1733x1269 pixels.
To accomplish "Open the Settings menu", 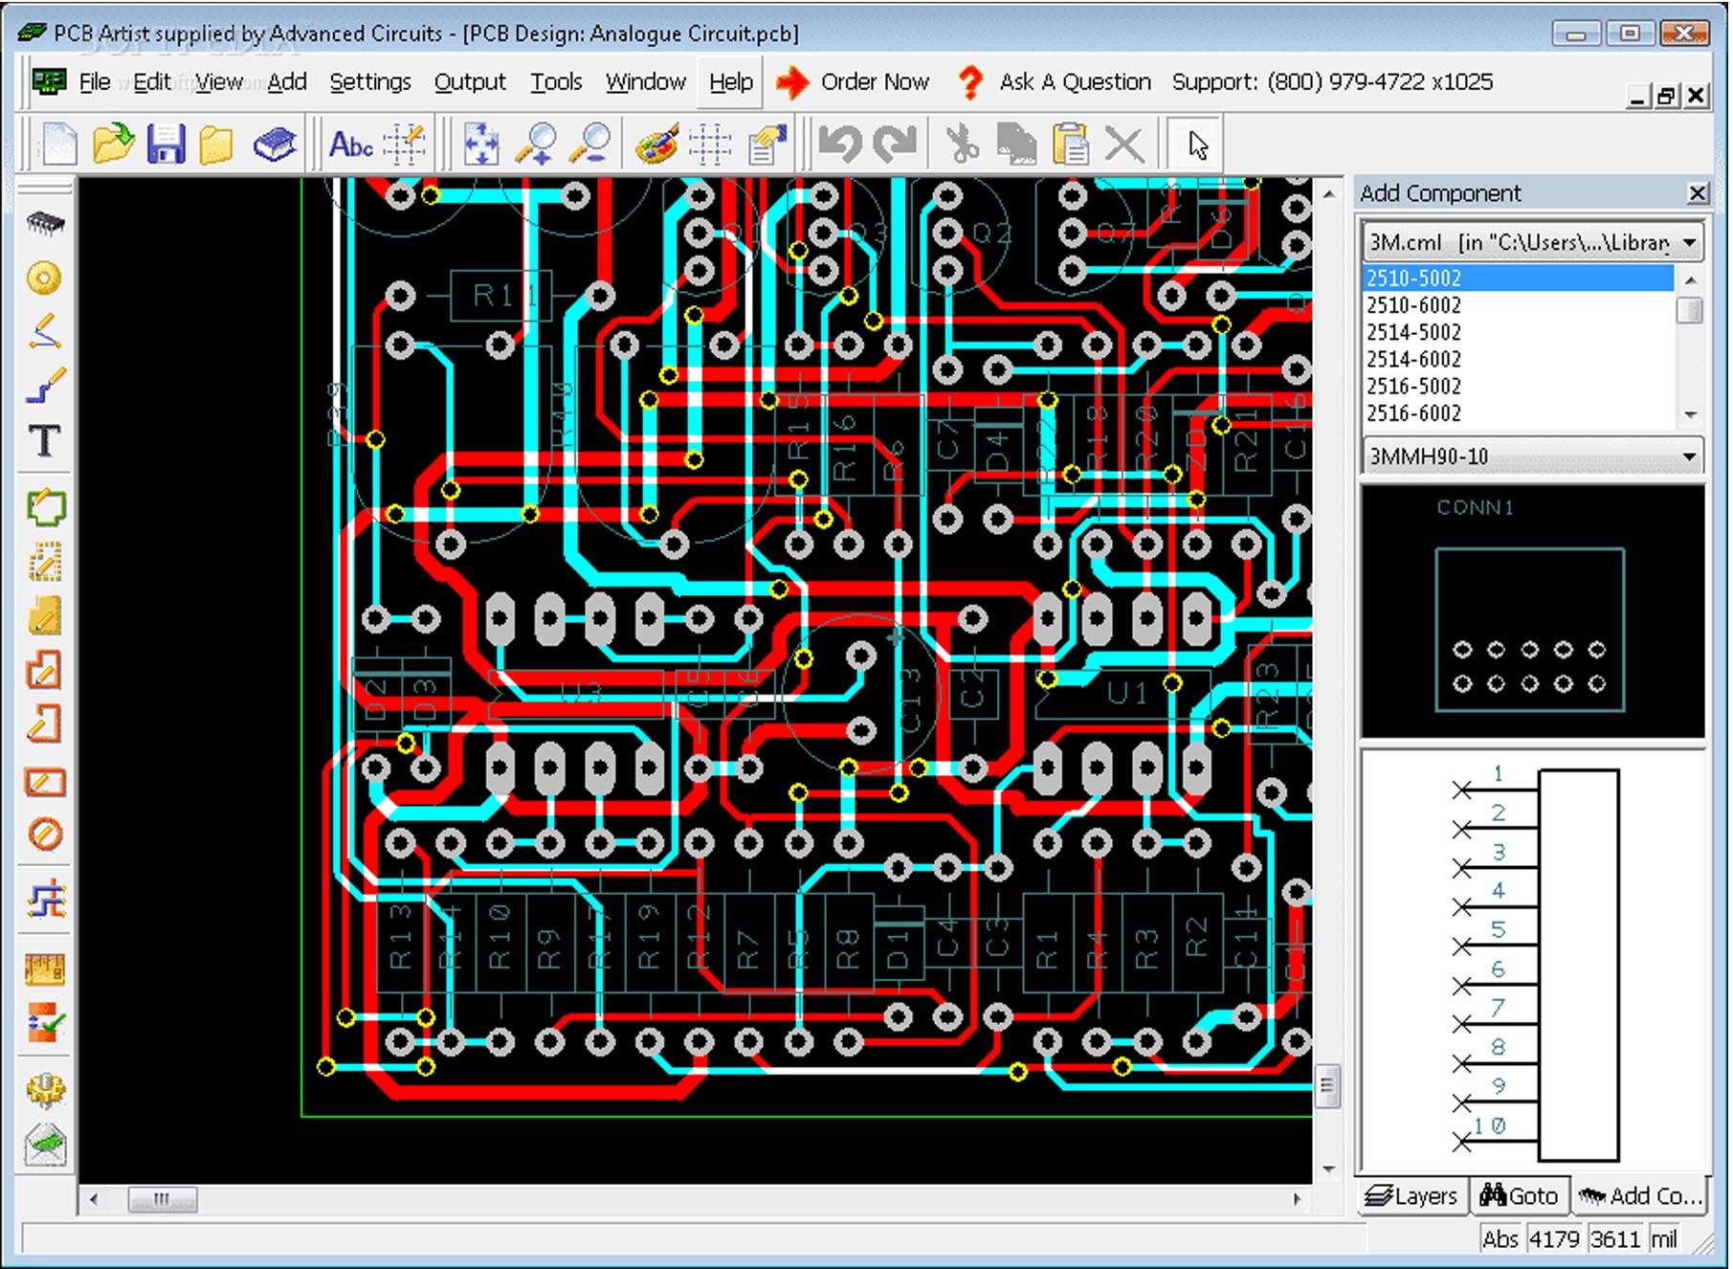I will point(369,82).
